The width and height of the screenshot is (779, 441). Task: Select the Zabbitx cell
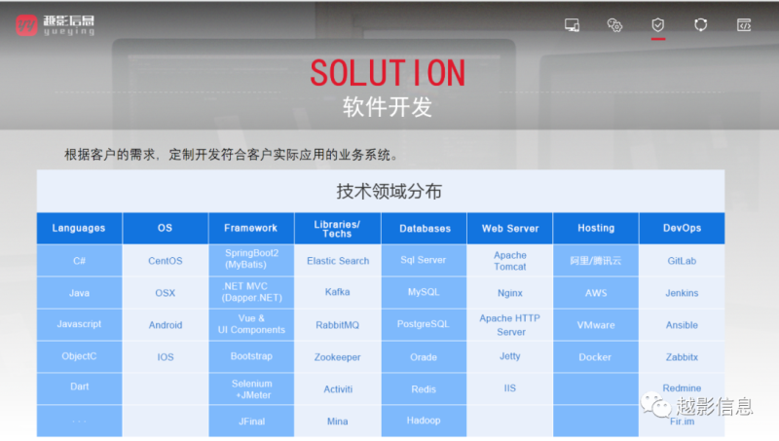coord(682,356)
